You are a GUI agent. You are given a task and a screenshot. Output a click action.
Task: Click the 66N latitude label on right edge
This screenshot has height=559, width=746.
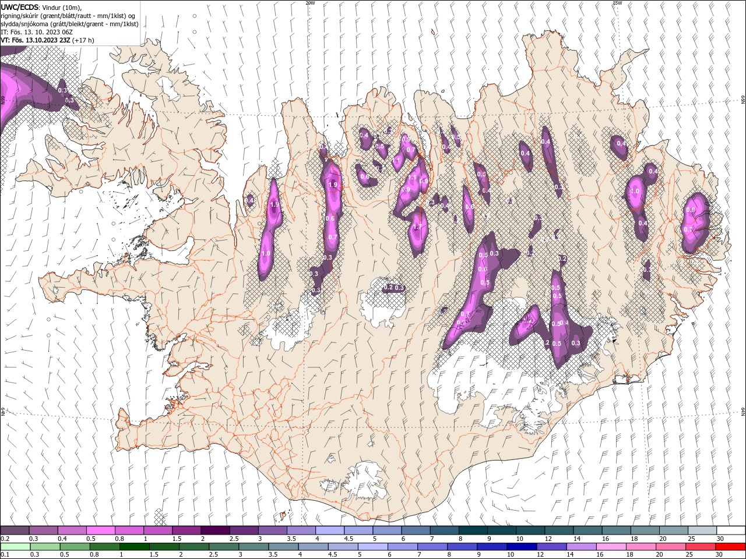[x=743, y=99]
